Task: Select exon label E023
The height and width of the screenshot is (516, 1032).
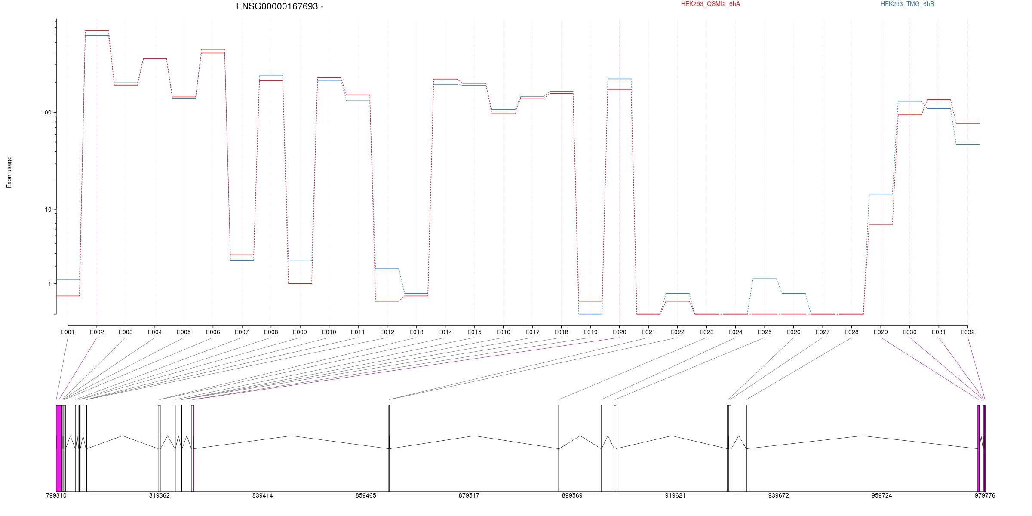Action: [706, 332]
